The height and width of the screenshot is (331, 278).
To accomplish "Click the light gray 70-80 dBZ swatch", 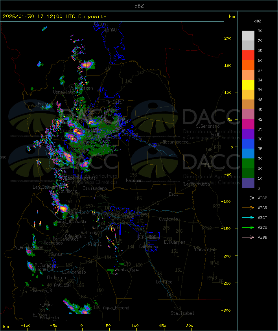I will click(248, 36).
